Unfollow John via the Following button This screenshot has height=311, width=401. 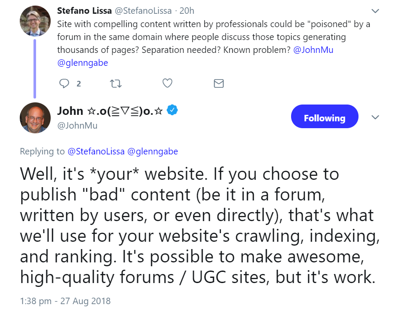click(325, 116)
